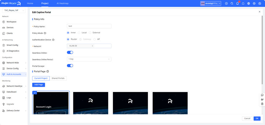Click the Add Page button

pyautogui.click(x=38, y=85)
